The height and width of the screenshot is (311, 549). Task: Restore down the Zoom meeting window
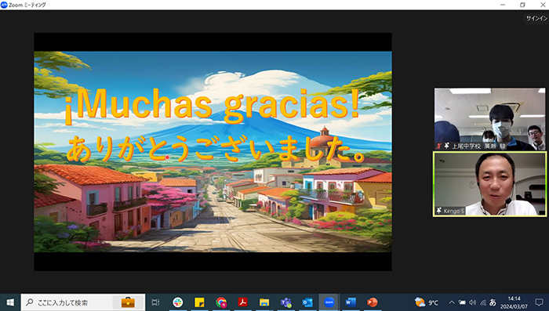pos(522,5)
